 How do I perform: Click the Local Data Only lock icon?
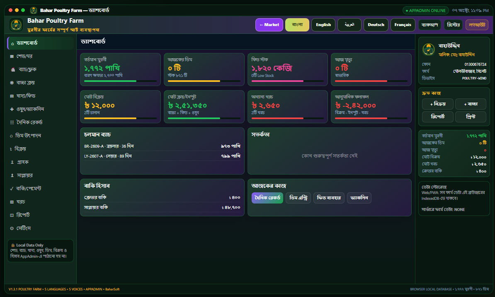point(13,245)
